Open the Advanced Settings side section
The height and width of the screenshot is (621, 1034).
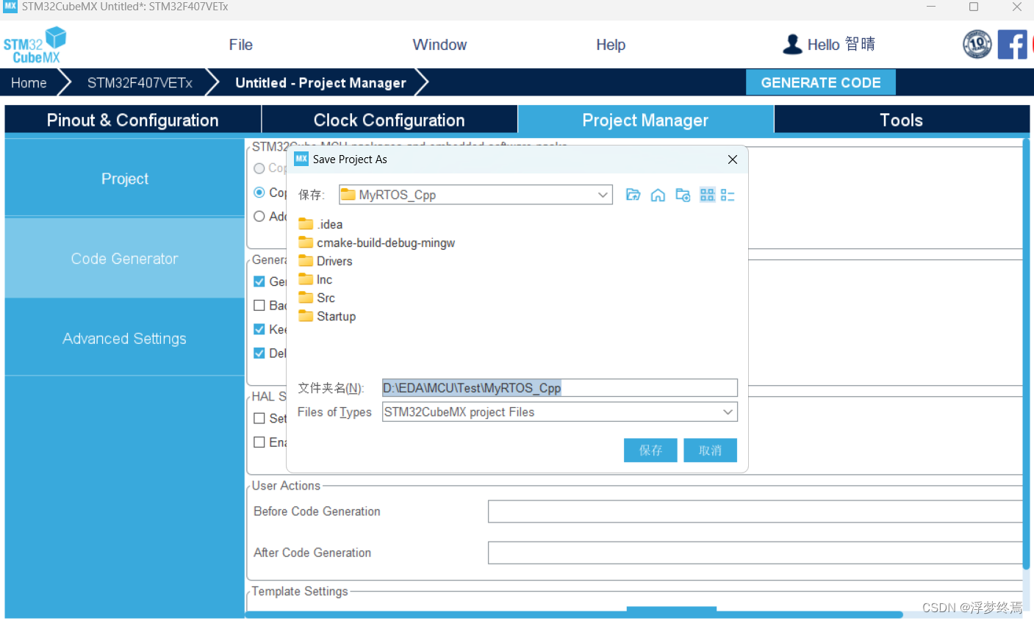(x=125, y=339)
